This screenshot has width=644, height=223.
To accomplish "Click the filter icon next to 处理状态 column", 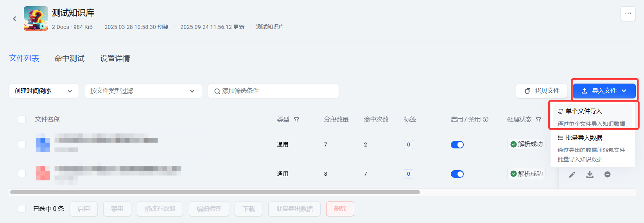I will 538,120.
